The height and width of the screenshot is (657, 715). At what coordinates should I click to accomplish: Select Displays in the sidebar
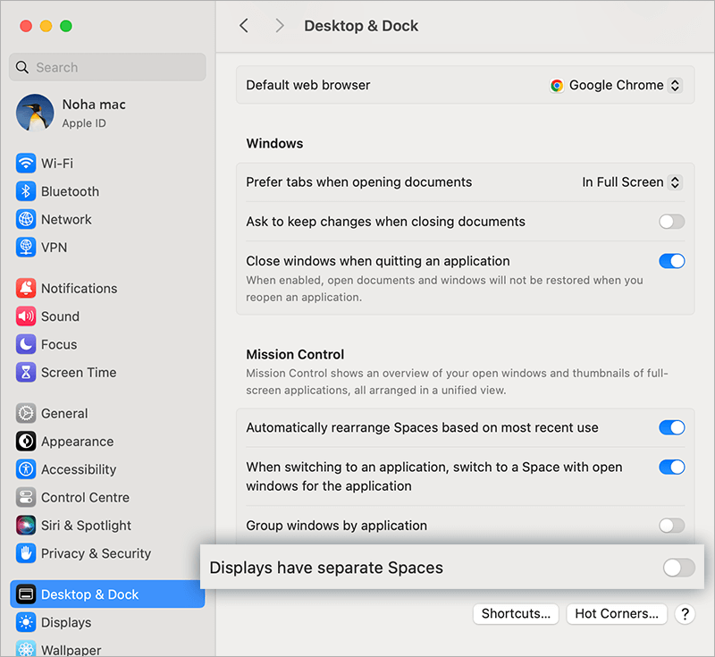(x=66, y=622)
